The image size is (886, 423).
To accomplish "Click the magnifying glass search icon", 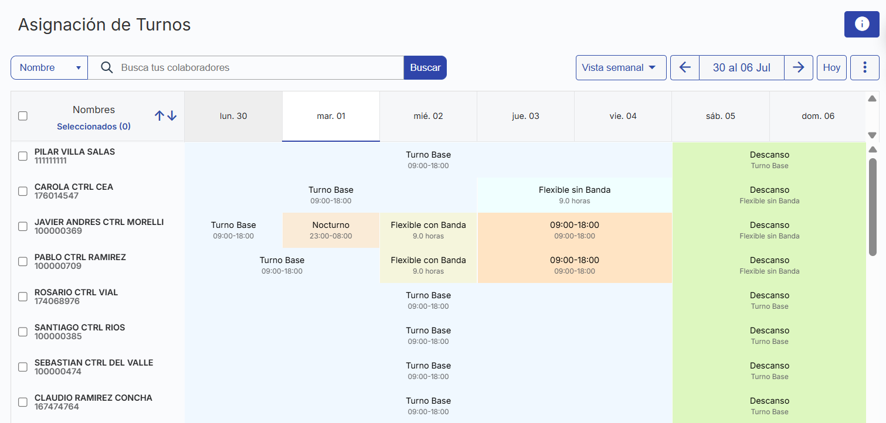I will coord(107,67).
